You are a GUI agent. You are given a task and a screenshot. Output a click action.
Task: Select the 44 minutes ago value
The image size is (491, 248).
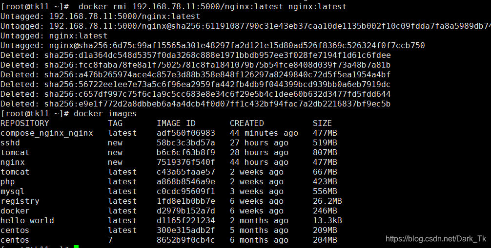tap(264, 133)
